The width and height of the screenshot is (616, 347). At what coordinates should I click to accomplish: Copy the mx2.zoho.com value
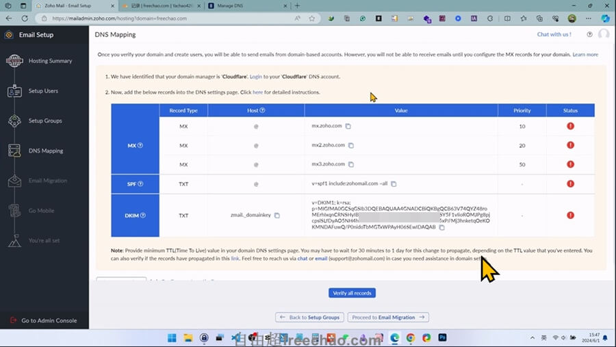351,145
